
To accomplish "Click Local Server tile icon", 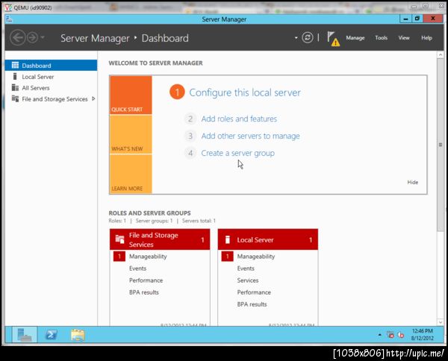I will (x=228, y=239).
